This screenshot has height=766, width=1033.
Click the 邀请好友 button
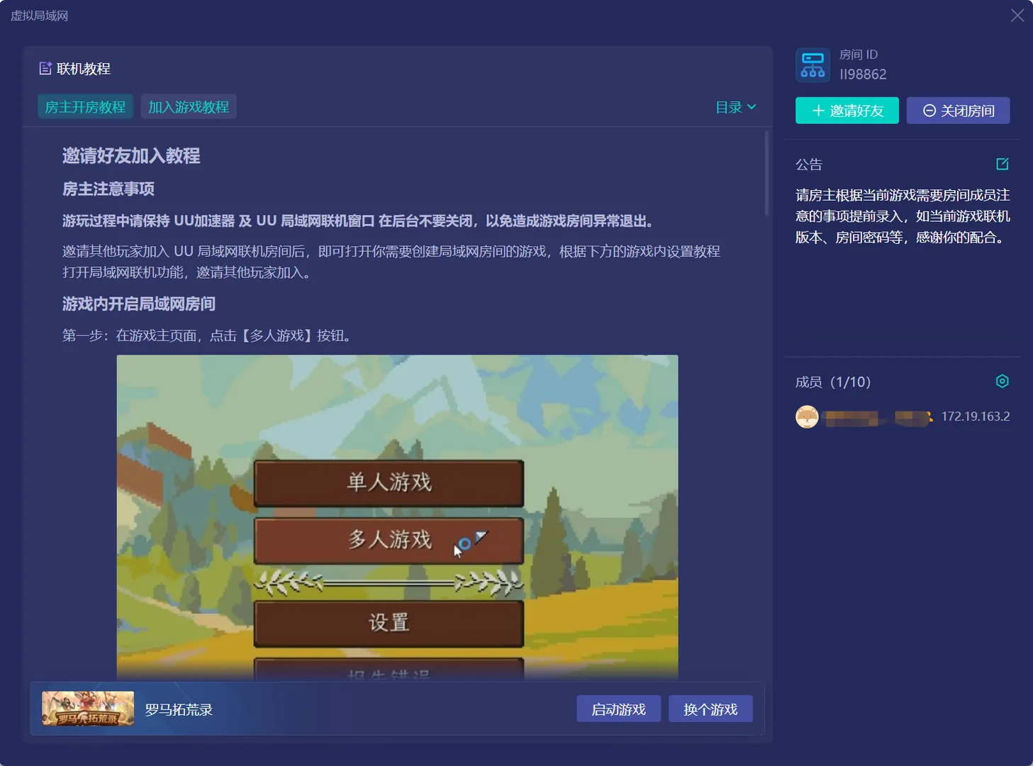coord(847,111)
